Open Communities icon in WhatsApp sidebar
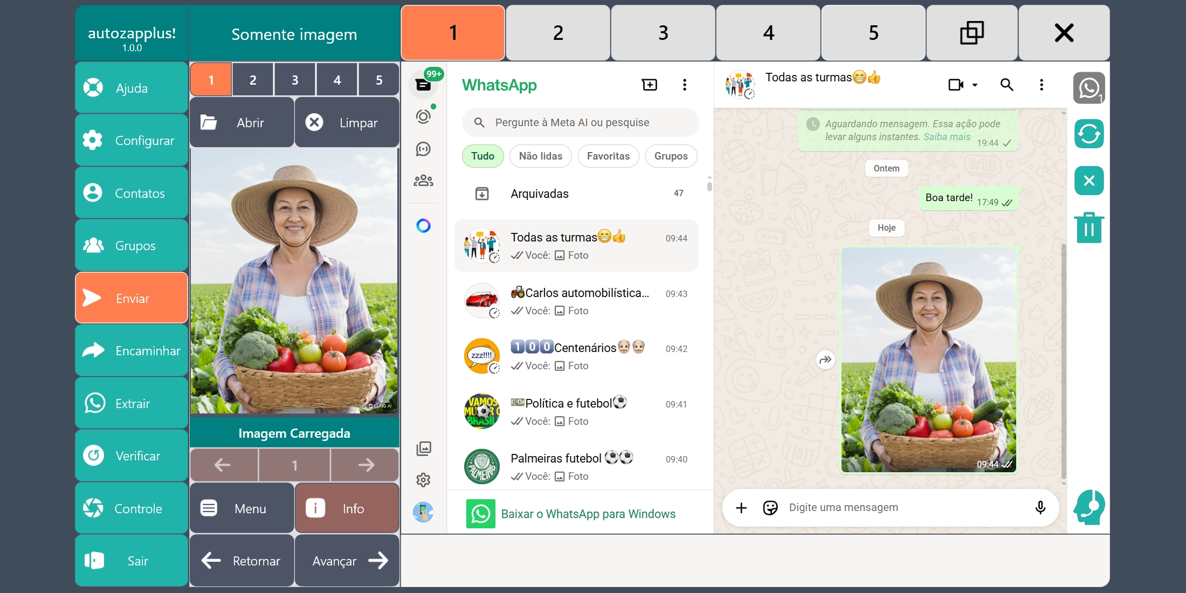1186x593 pixels. click(x=424, y=181)
